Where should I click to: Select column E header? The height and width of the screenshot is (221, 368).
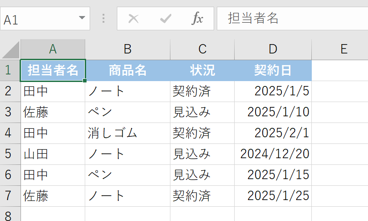[x=340, y=49]
